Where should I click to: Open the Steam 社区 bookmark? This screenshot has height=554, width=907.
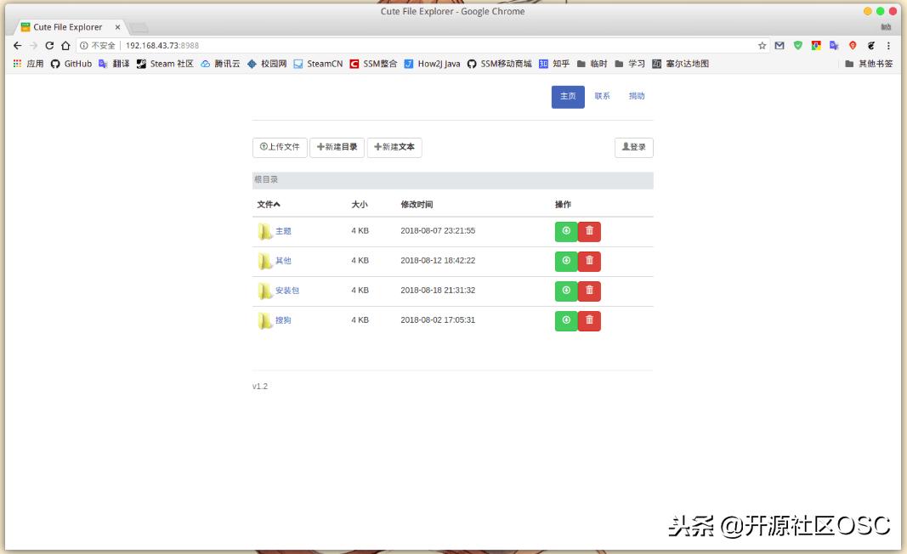pos(170,63)
